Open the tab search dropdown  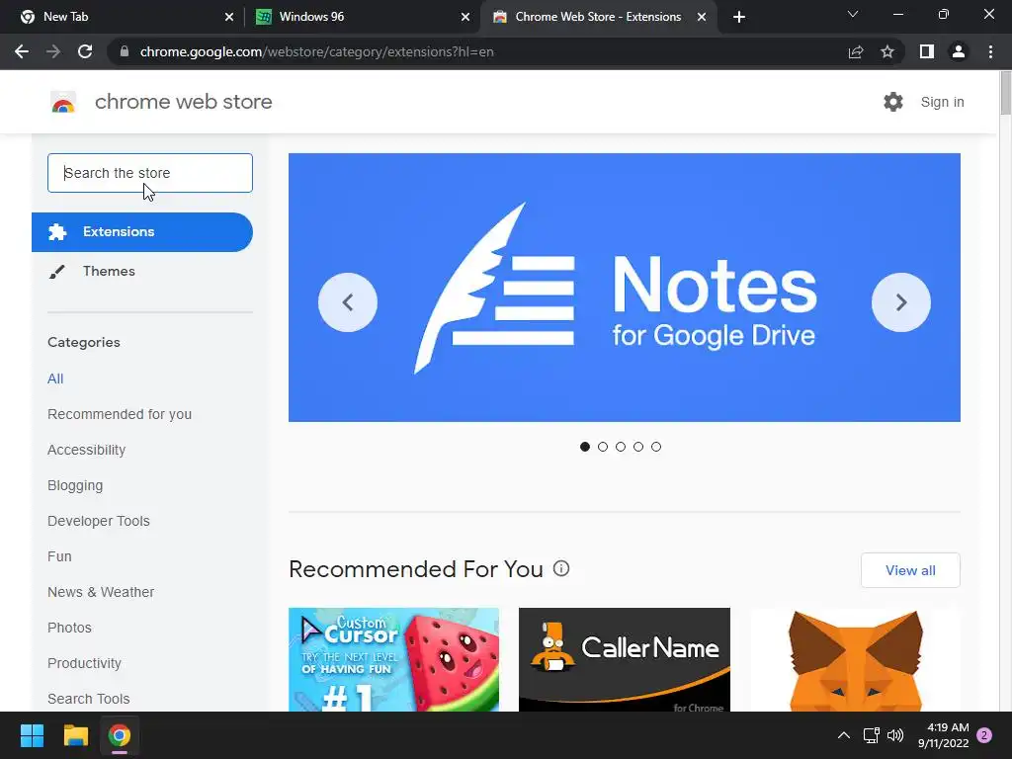coord(853,14)
